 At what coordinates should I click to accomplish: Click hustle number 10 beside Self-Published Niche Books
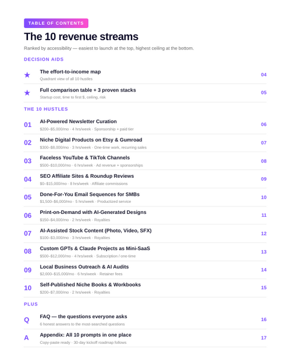pyautogui.click(x=27, y=288)
